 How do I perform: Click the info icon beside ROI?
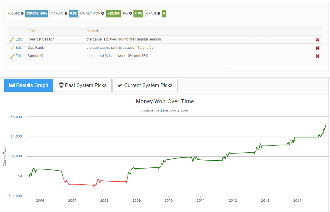click(x=131, y=14)
